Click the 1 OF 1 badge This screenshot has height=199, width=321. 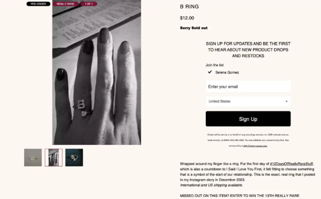click(x=88, y=4)
